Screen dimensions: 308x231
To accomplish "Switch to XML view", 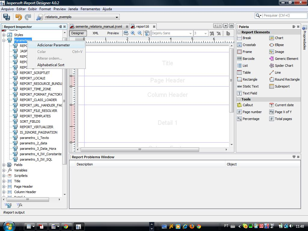I will click(x=95, y=33).
